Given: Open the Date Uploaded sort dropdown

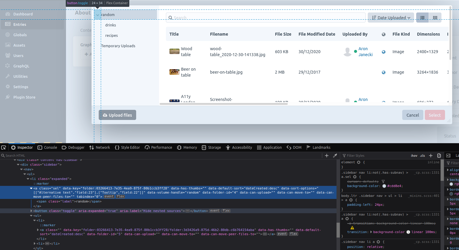Looking at the screenshot, I should [x=391, y=18].
